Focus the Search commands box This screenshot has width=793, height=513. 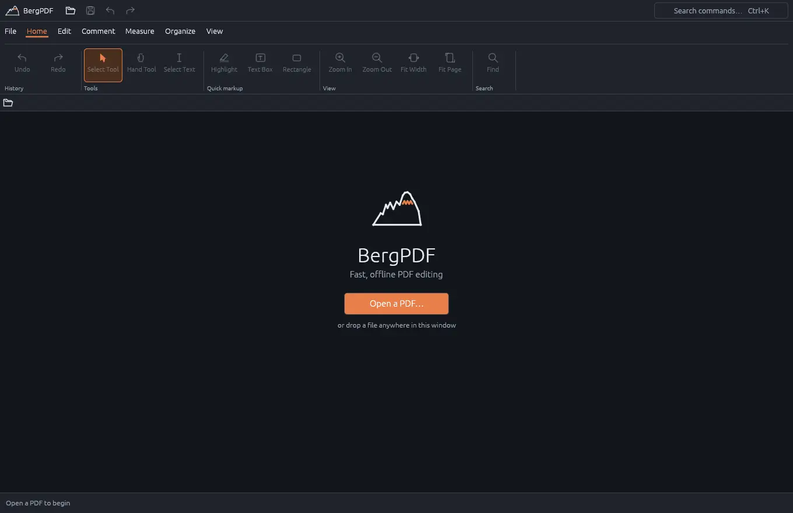[721, 10]
